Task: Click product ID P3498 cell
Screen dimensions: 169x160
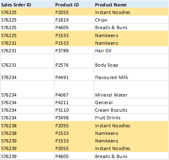Action: tap(74, 117)
